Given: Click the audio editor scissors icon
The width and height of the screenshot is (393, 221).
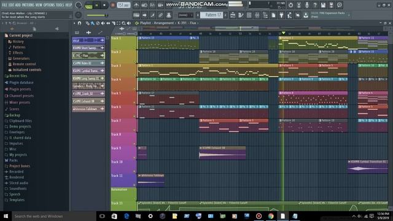Looking at the screenshot, I should tap(299, 5).
